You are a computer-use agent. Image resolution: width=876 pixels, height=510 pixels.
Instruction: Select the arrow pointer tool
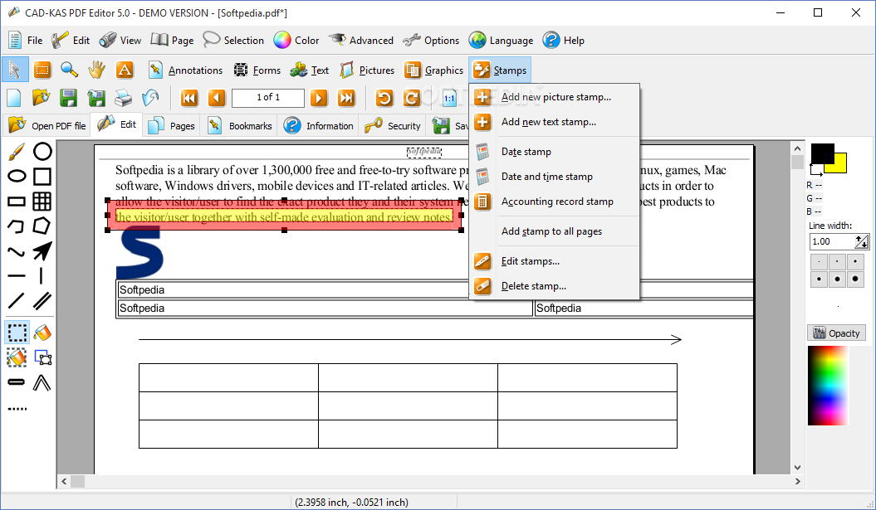[x=15, y=70]
